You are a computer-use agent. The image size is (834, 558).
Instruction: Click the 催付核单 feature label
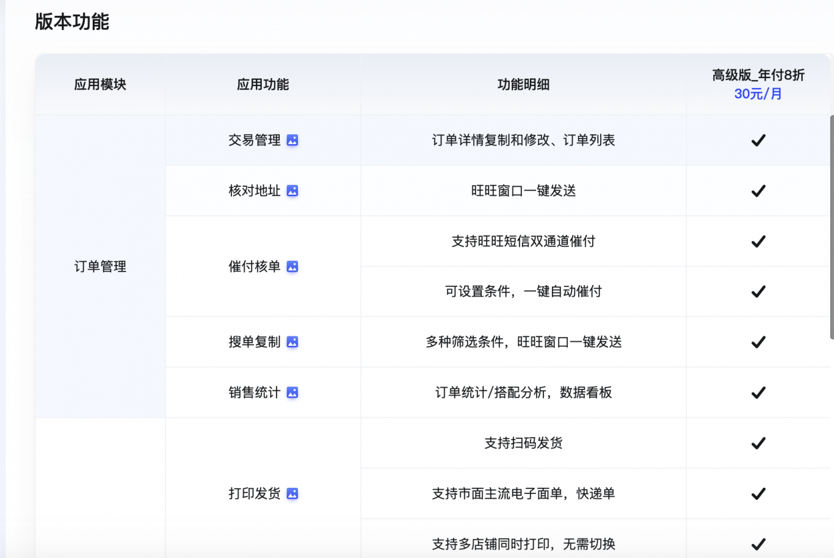(x=255, y=267)
